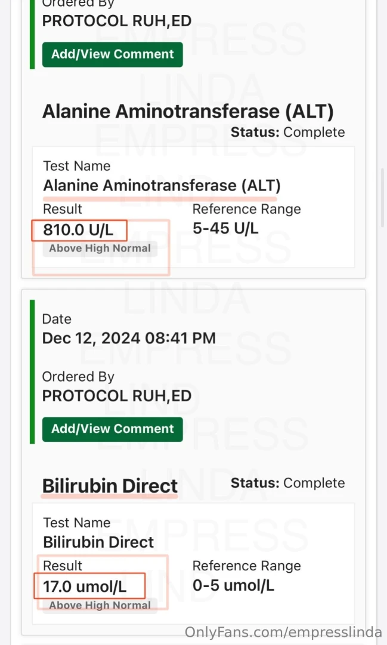Click Add/View Comment for the ALT test
Viewport: 387px width, 645px height.
(x=112, y=54)
